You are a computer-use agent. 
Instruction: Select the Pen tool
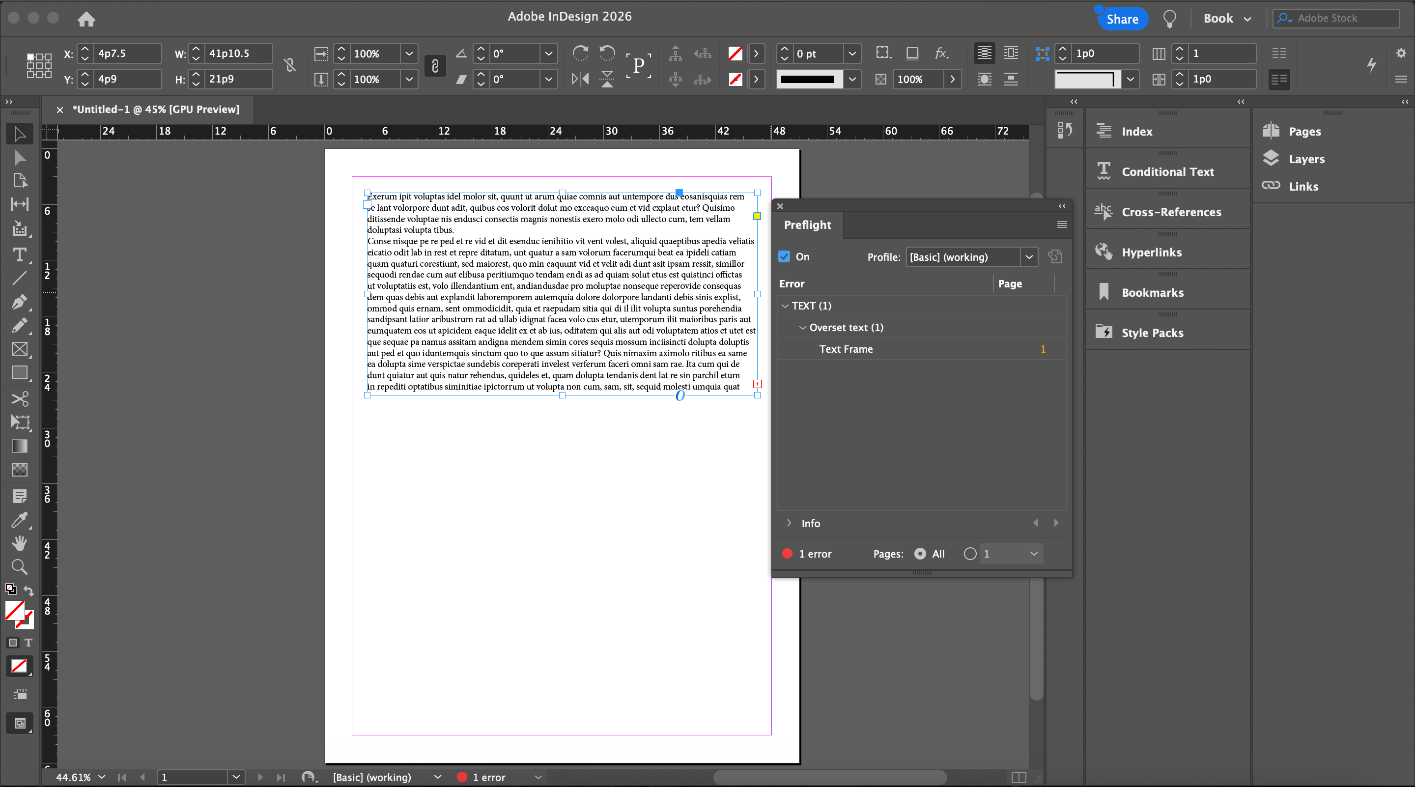19,302
